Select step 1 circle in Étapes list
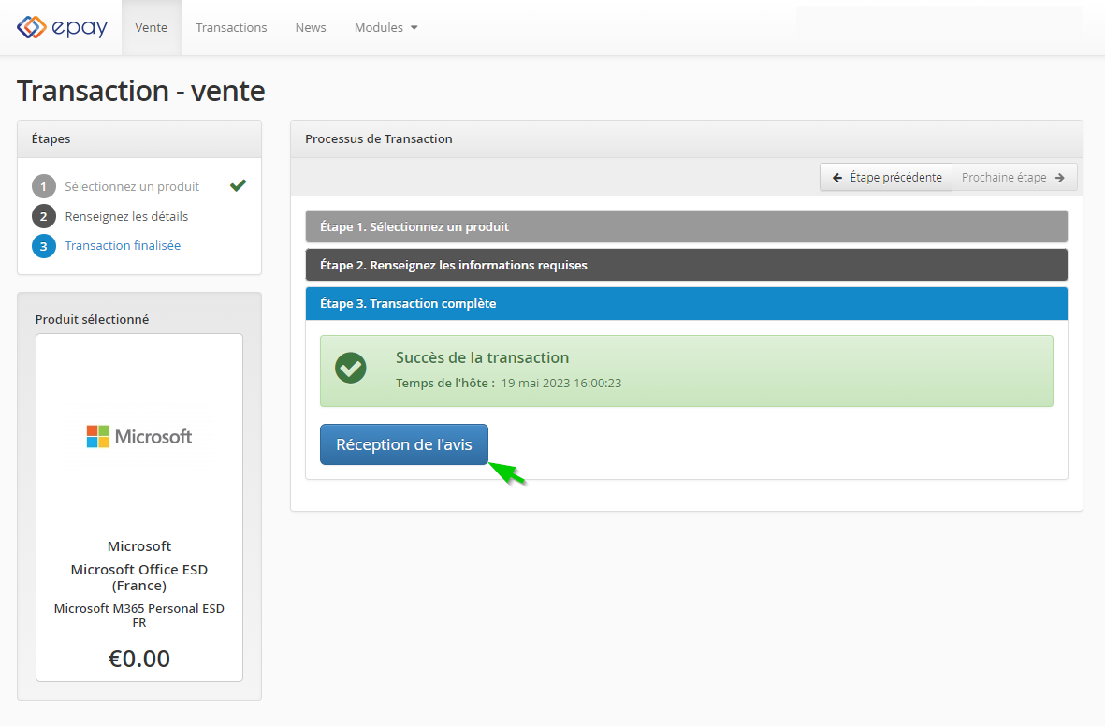1105x726 pixels. (44, 187)
